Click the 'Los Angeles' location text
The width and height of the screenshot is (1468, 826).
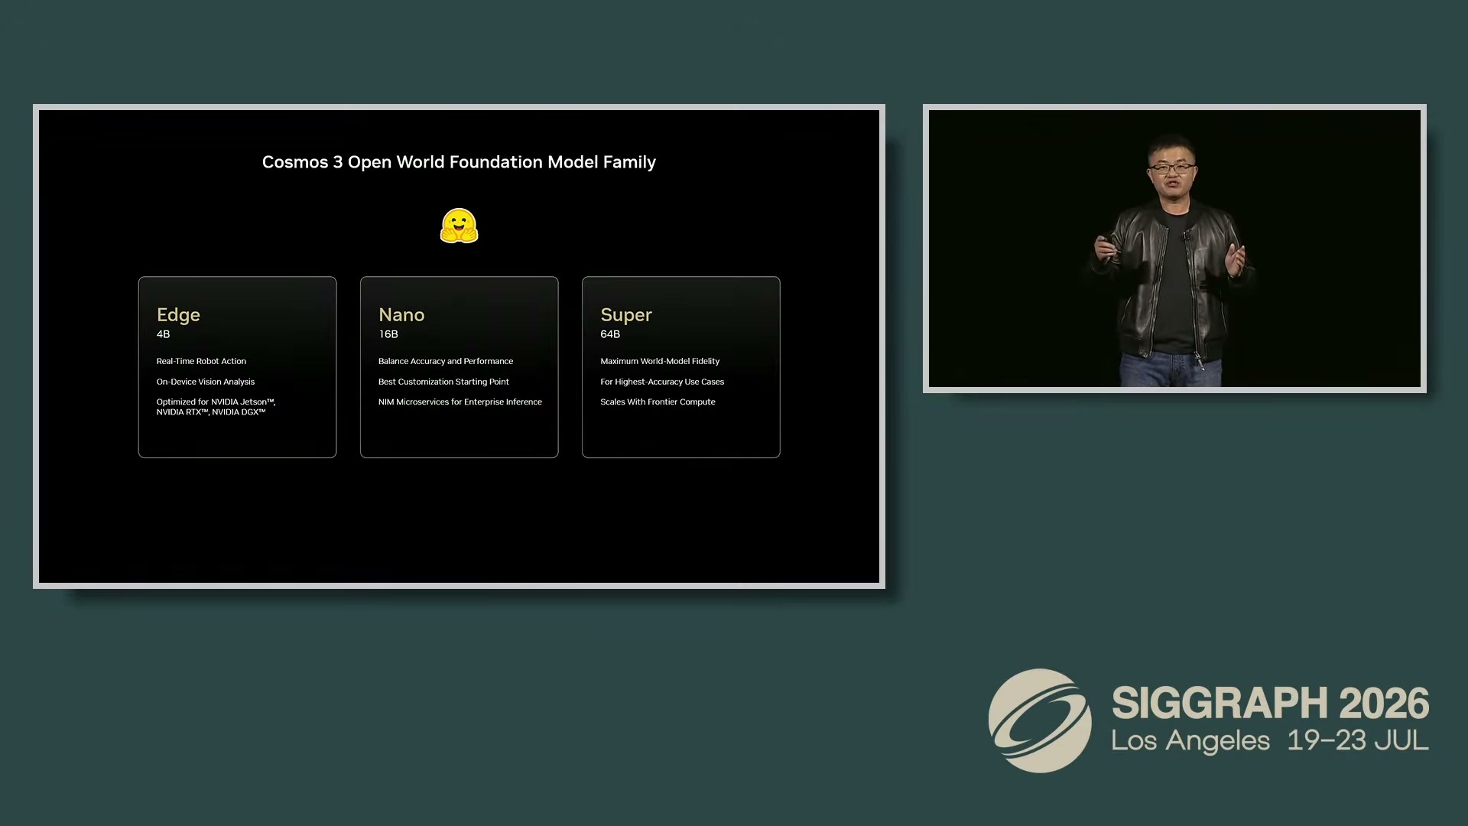[1190, 740]
